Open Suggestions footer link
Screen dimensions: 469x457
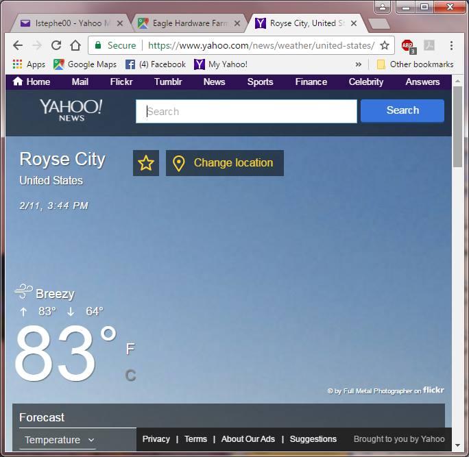(313, 439)
